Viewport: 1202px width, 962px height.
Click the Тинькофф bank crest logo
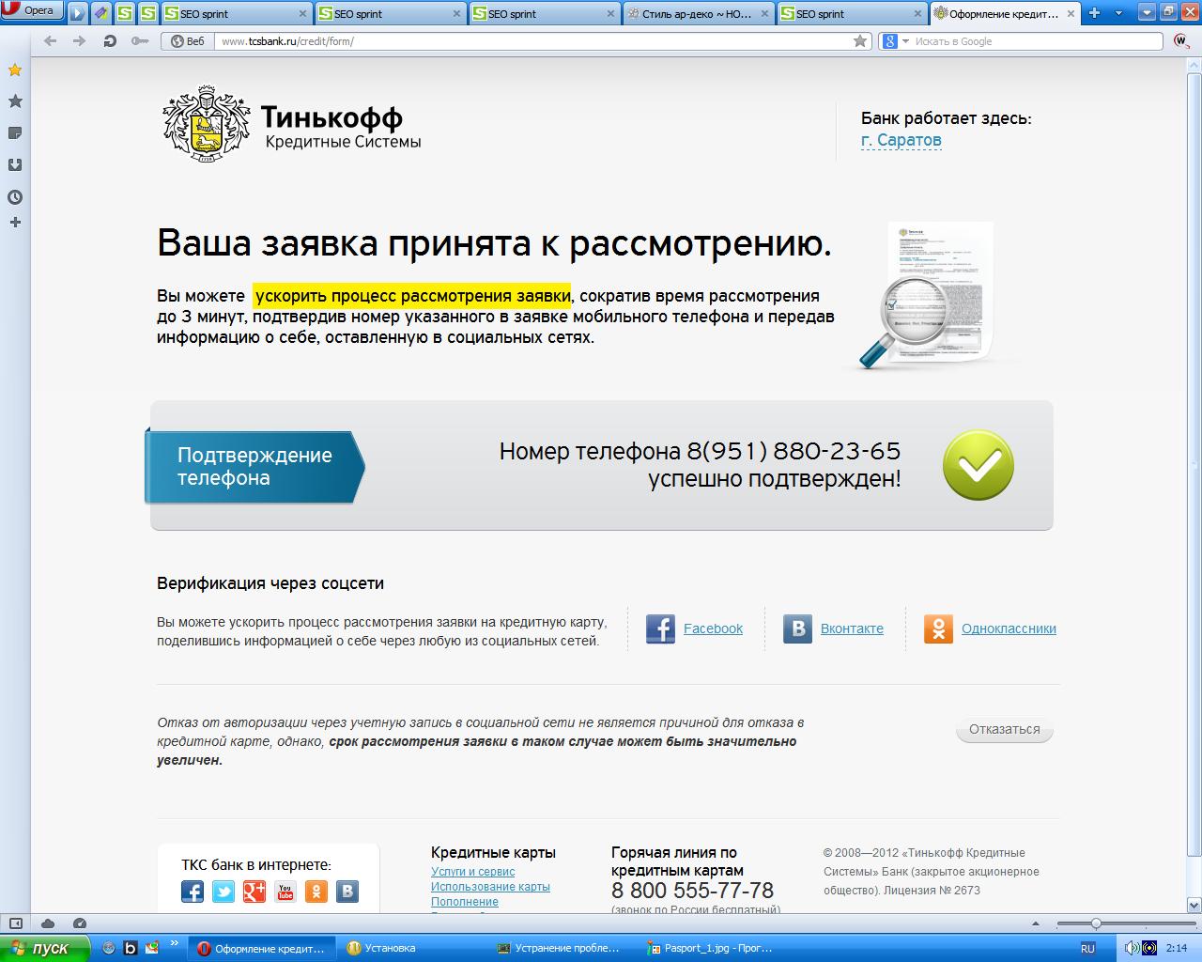click(207, 125)
